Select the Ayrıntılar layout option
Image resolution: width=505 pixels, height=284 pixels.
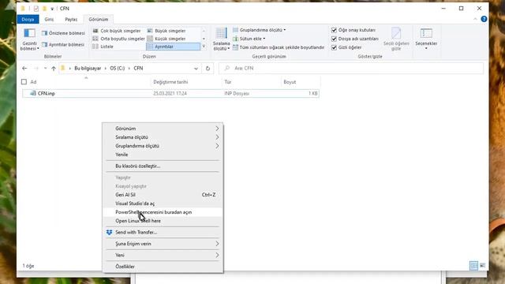(173, 47)
